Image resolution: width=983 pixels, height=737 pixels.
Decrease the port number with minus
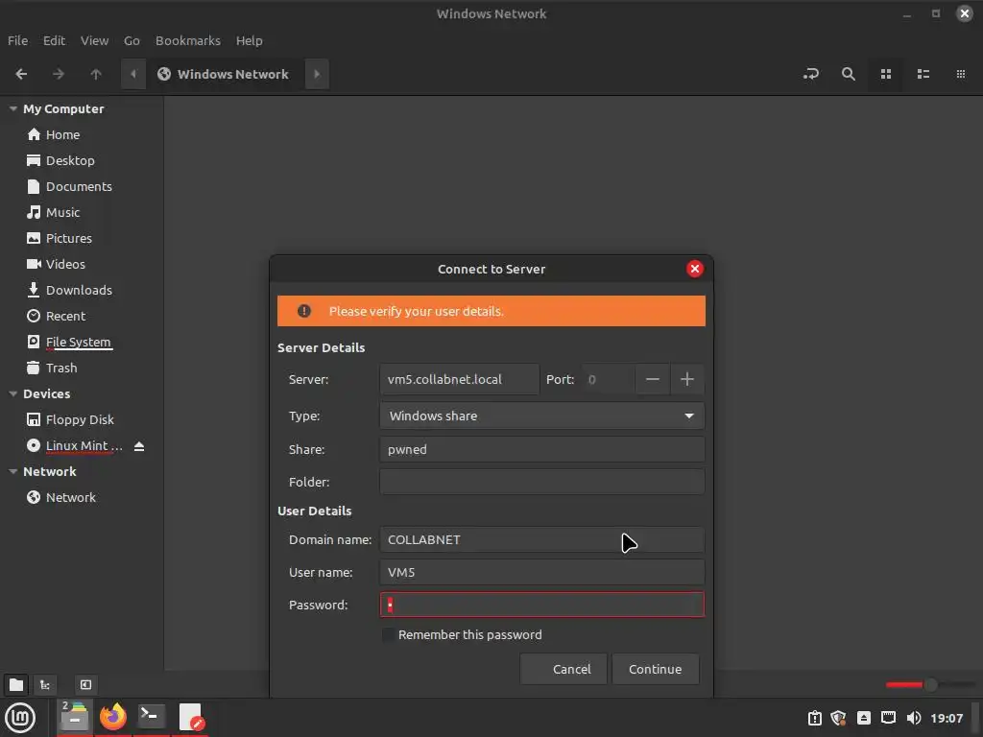coord(653,379)
